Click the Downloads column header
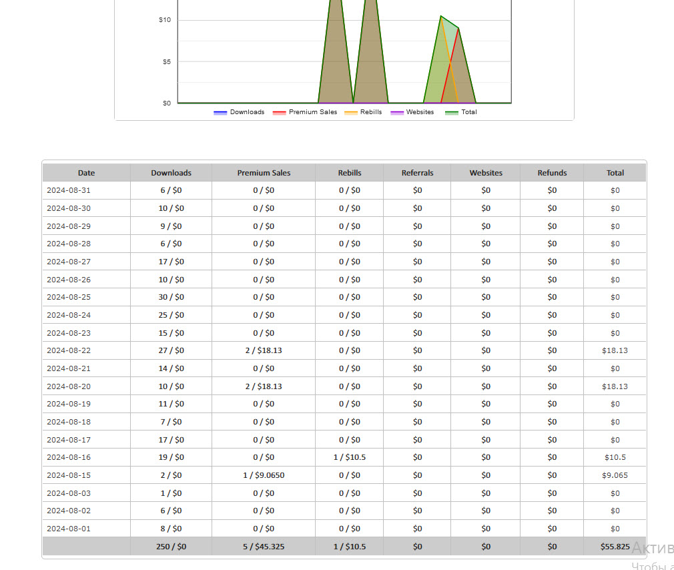674x570 pixels. click(x=171, y=173)
